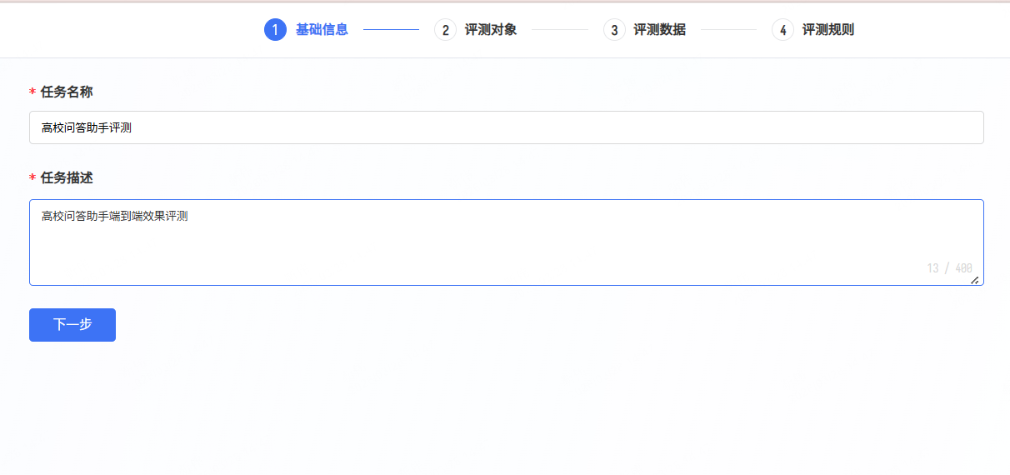Click the step 1 circle icon
The image size is (1010, 475).
(x=275, y=30)
